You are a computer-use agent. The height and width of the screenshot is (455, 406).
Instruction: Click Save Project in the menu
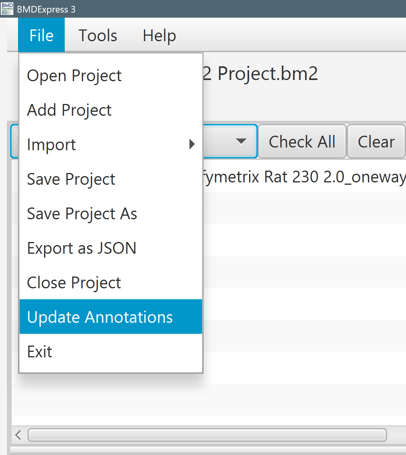(111, 179)
